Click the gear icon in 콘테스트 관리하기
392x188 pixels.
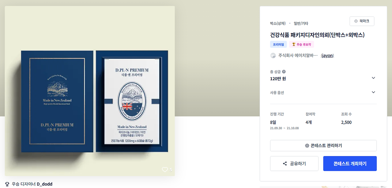pyautogui.click(x=307, y=146)
